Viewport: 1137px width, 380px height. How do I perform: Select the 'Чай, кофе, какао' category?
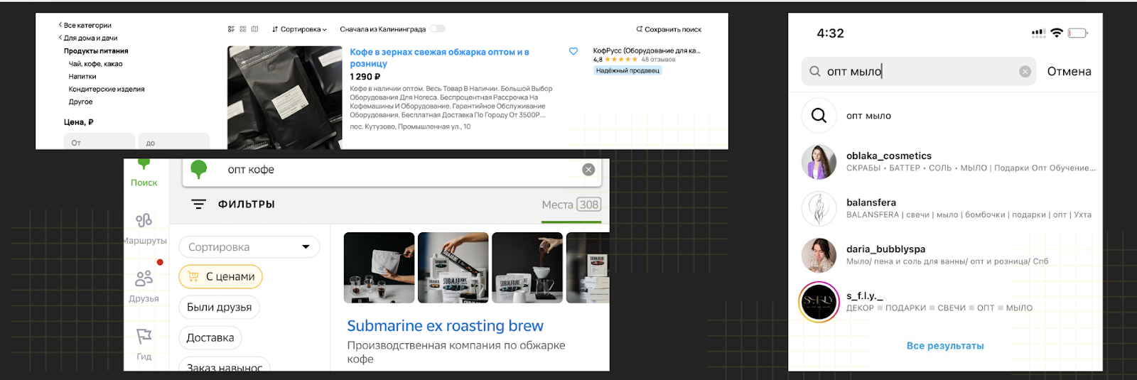point(95,64)
